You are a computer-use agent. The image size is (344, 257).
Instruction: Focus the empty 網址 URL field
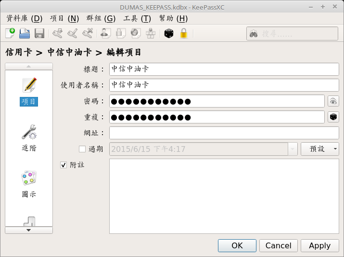(224, 133)
